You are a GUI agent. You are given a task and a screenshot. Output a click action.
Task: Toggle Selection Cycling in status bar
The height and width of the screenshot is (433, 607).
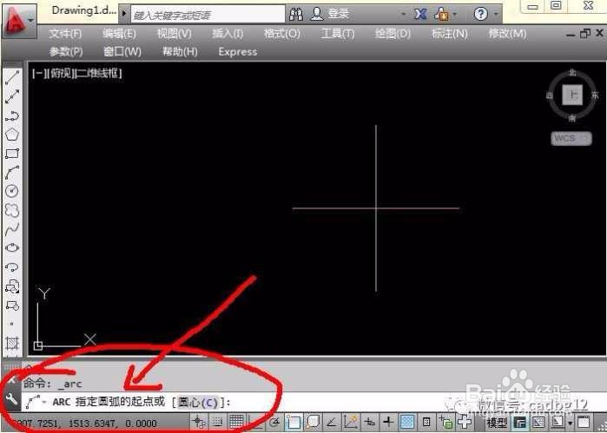(445, 423)
